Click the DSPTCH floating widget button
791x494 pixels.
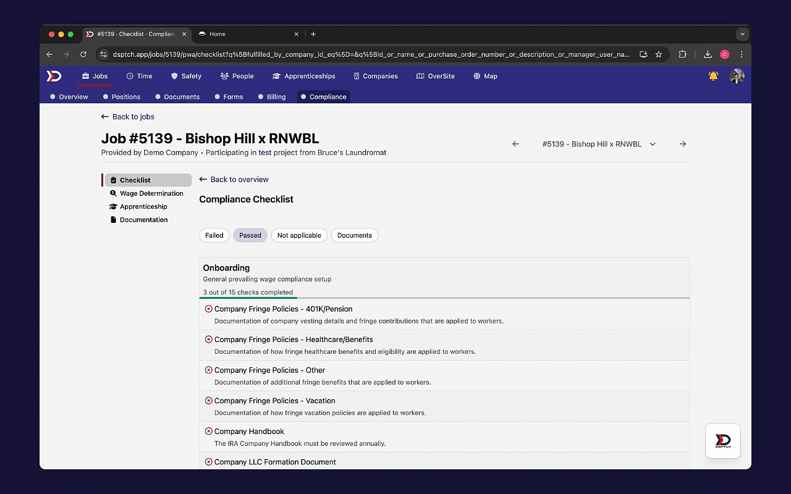(722, 441)
